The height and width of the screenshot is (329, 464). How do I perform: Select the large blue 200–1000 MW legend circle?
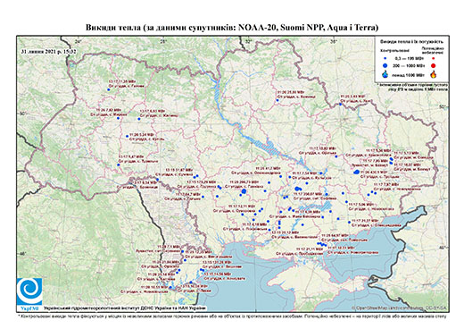point(385,65)
